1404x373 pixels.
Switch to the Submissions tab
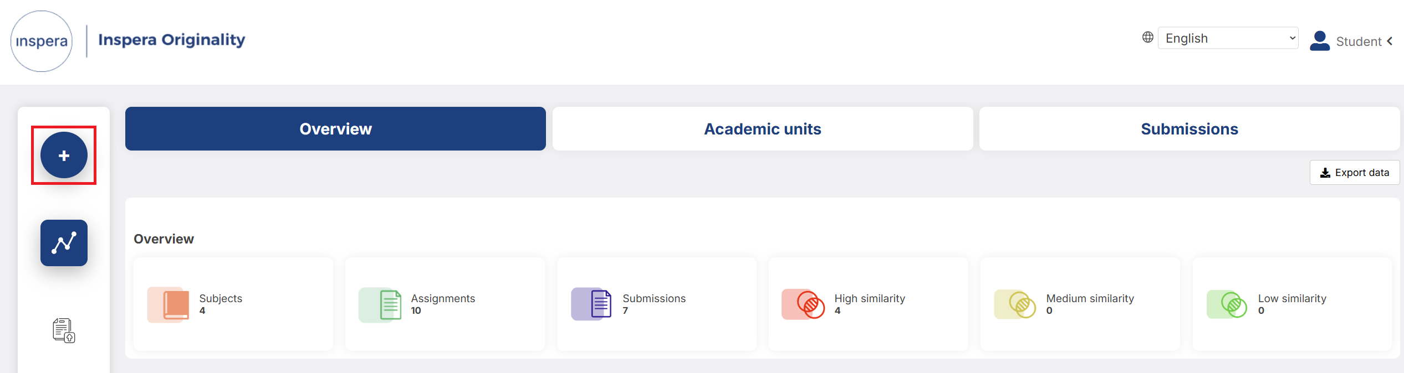[1189, 128]
